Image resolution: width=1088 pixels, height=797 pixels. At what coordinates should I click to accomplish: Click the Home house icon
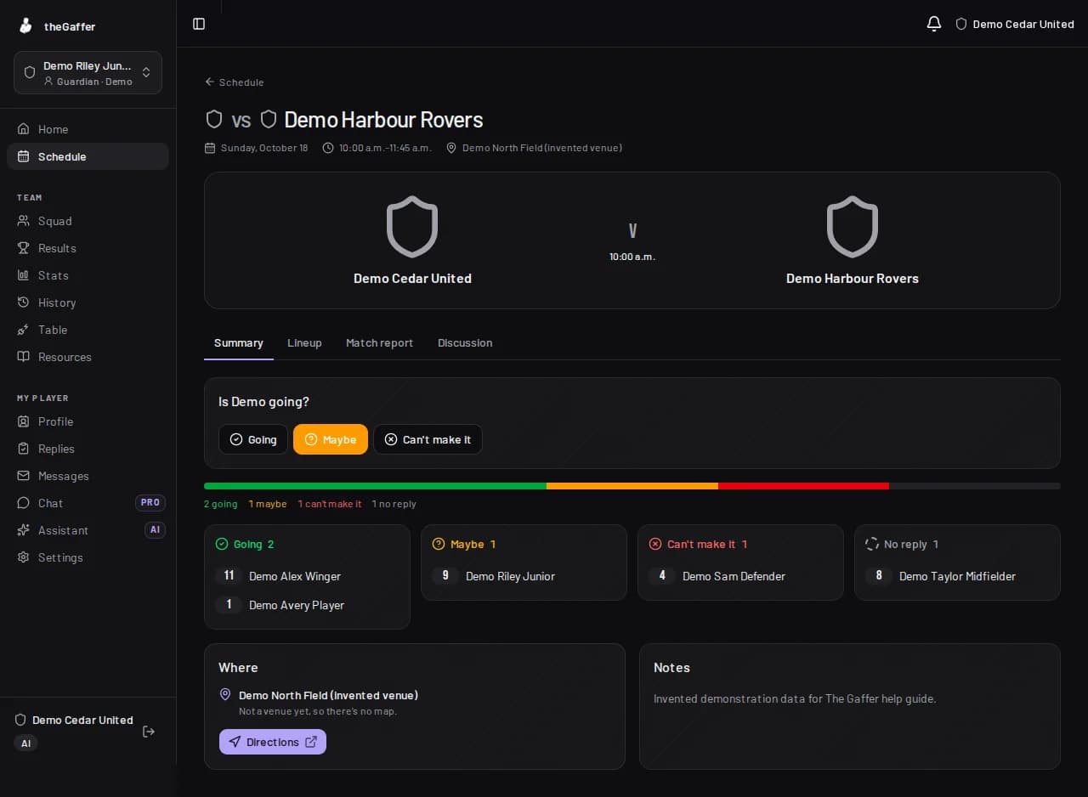pyautogui.click(x=23, y=129)
